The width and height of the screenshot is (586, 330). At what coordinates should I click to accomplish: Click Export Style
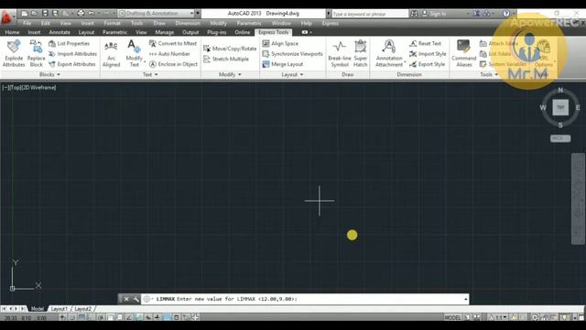point(428,64)
